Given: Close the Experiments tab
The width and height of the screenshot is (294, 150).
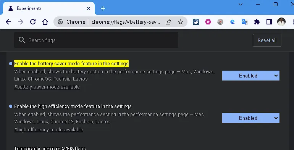Looking at the screenshot, I should (89, 8).
